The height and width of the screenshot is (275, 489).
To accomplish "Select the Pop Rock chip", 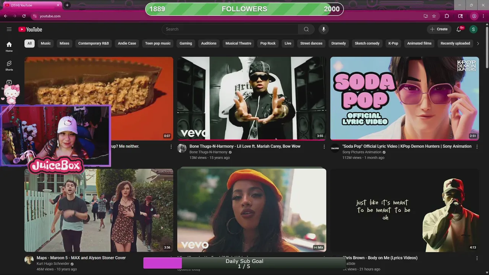I will coord(268,44).
